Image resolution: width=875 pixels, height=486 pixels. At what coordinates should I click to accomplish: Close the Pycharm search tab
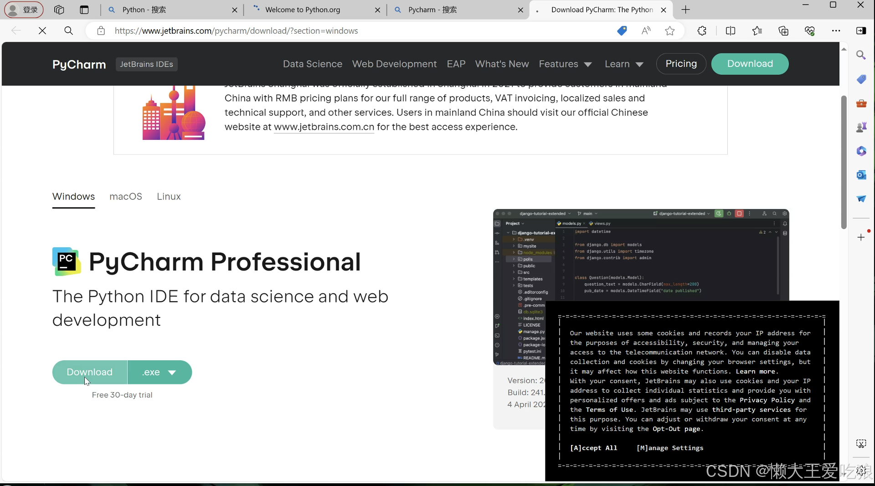tap(520, 10)
